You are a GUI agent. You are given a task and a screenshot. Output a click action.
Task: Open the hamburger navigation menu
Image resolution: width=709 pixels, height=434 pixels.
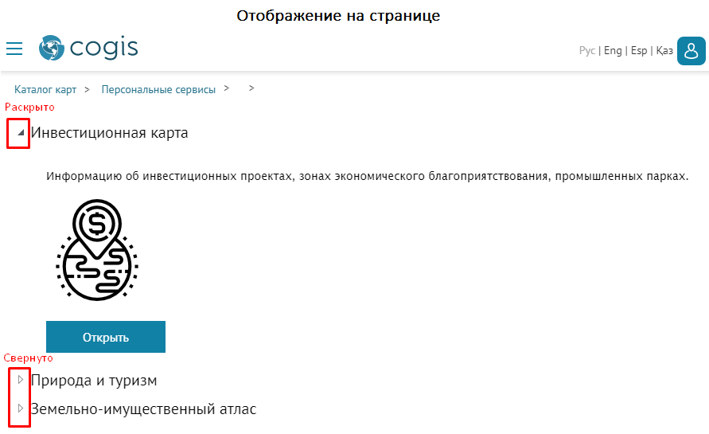pyautogui.click(x=14, y=49)
